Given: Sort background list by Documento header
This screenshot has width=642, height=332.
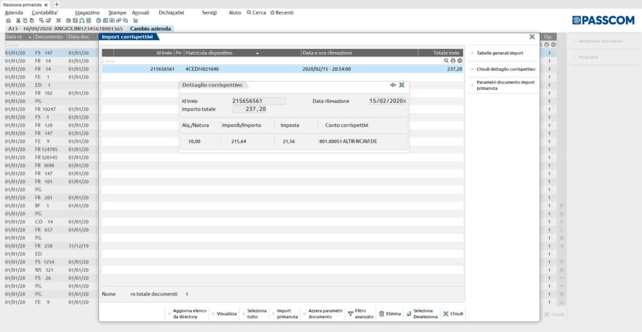Looking at the screenshot, I should 49,37.
